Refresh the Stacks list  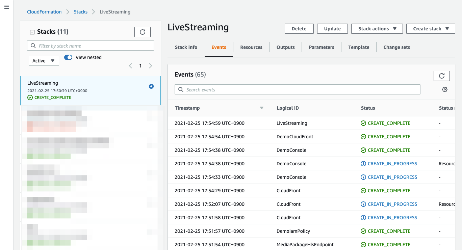click(143, 32)
